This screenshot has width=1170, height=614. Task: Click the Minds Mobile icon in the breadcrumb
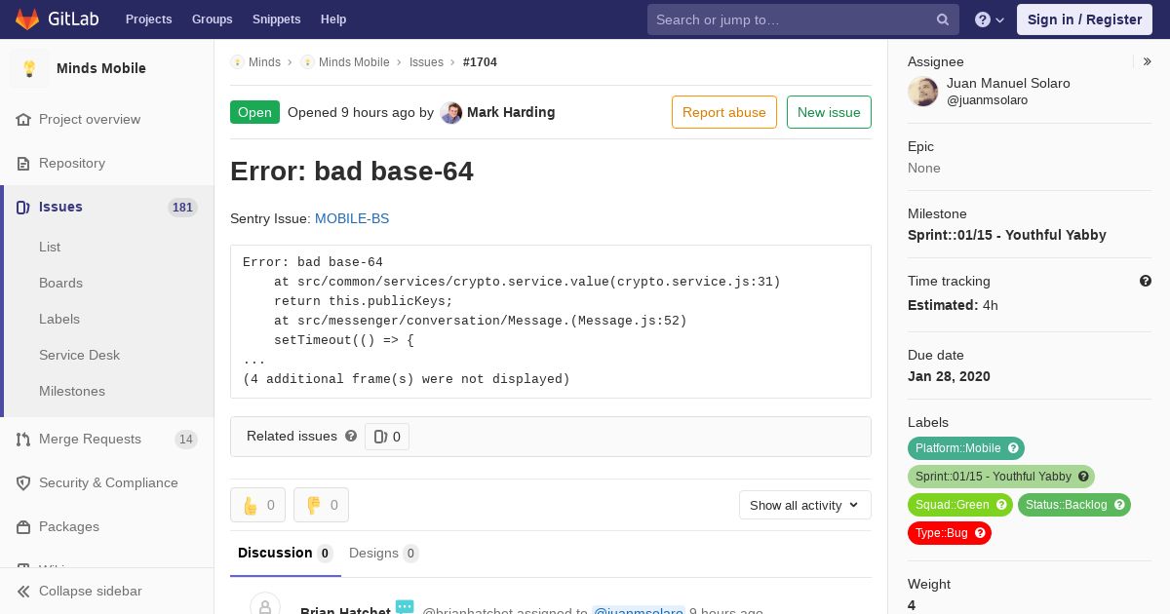(307, 62)
